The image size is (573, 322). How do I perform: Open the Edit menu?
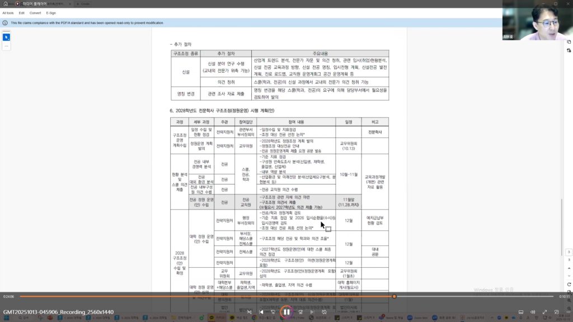(x=21, y=12)
